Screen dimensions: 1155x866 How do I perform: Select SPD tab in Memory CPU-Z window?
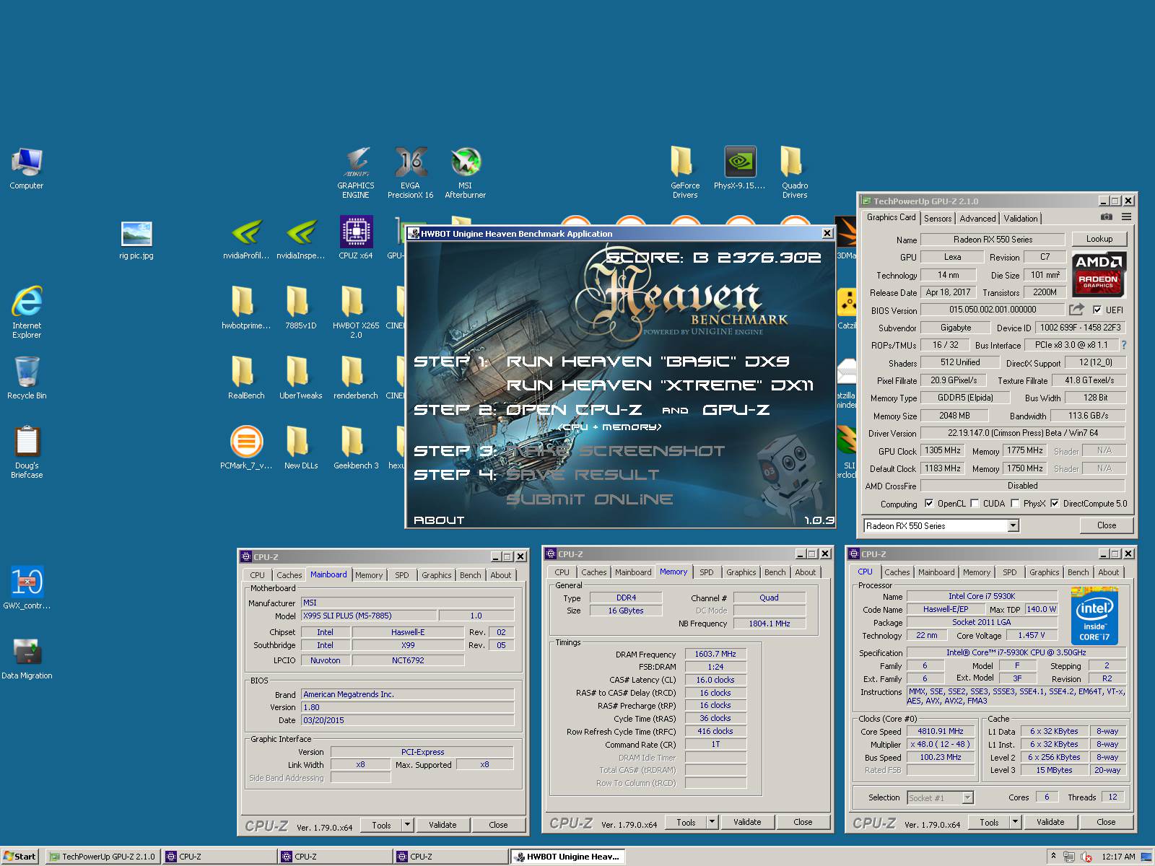707,572
